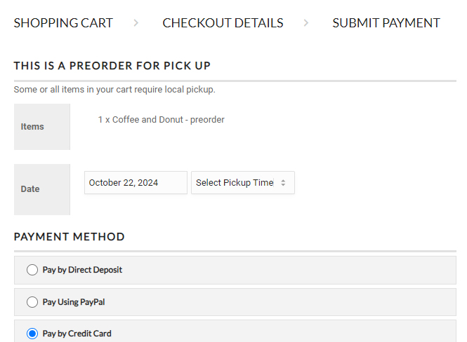
Task: Click the arrow after Shopping Cart breadcrumb
Action: pos(136,23)
